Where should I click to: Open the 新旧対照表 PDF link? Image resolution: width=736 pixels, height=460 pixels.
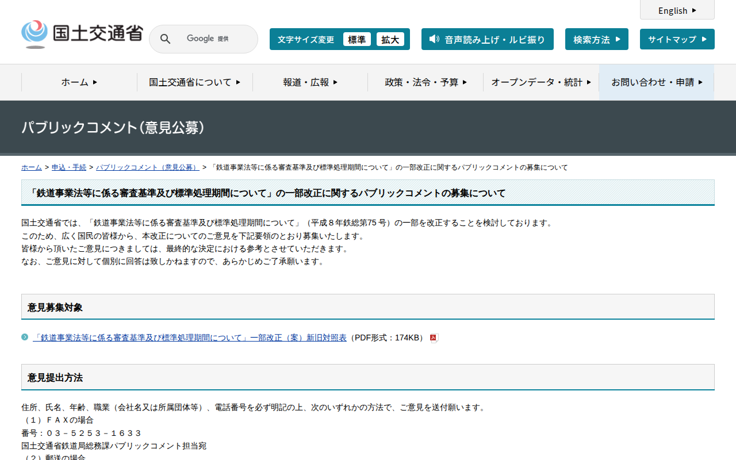190,338
